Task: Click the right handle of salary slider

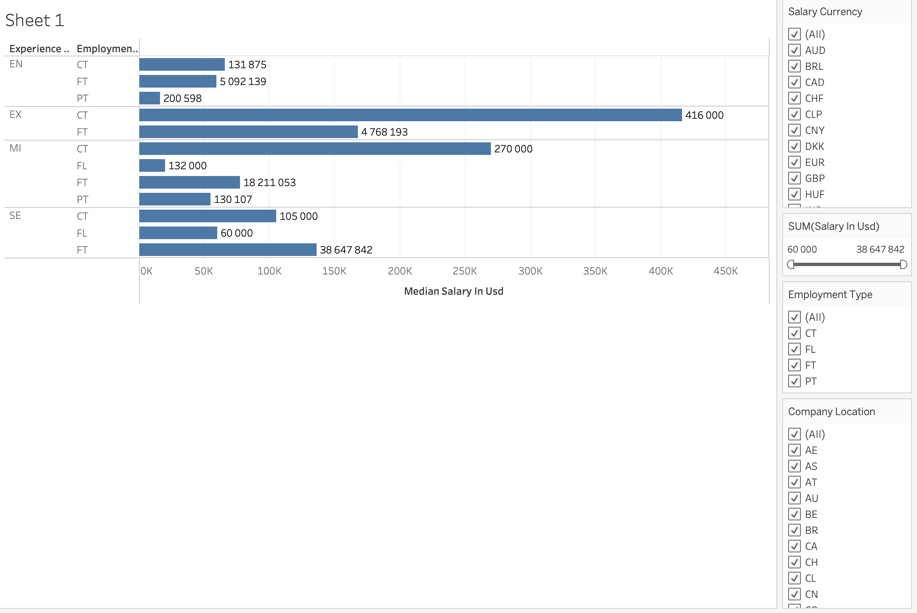Action: [x=903, y=264]
